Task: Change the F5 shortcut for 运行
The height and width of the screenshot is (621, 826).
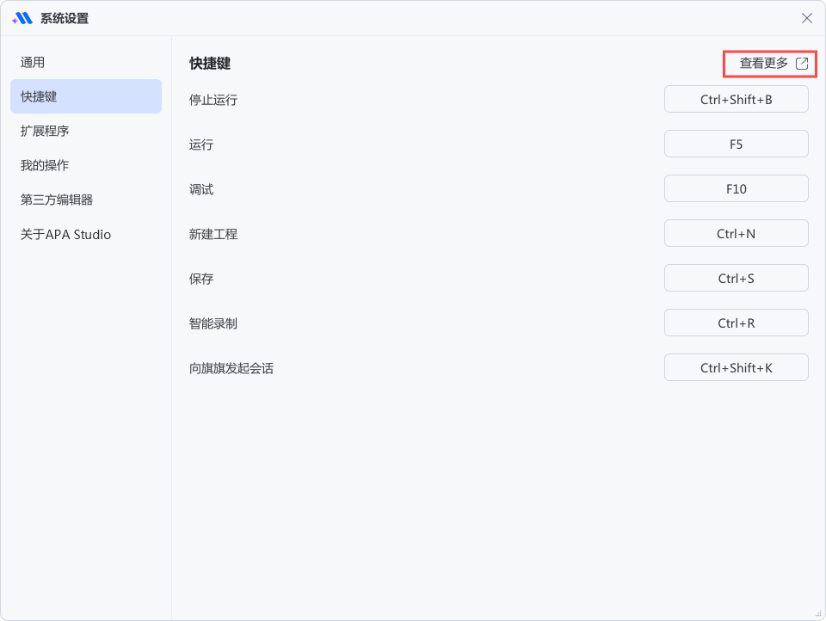Action: [736, 144]
